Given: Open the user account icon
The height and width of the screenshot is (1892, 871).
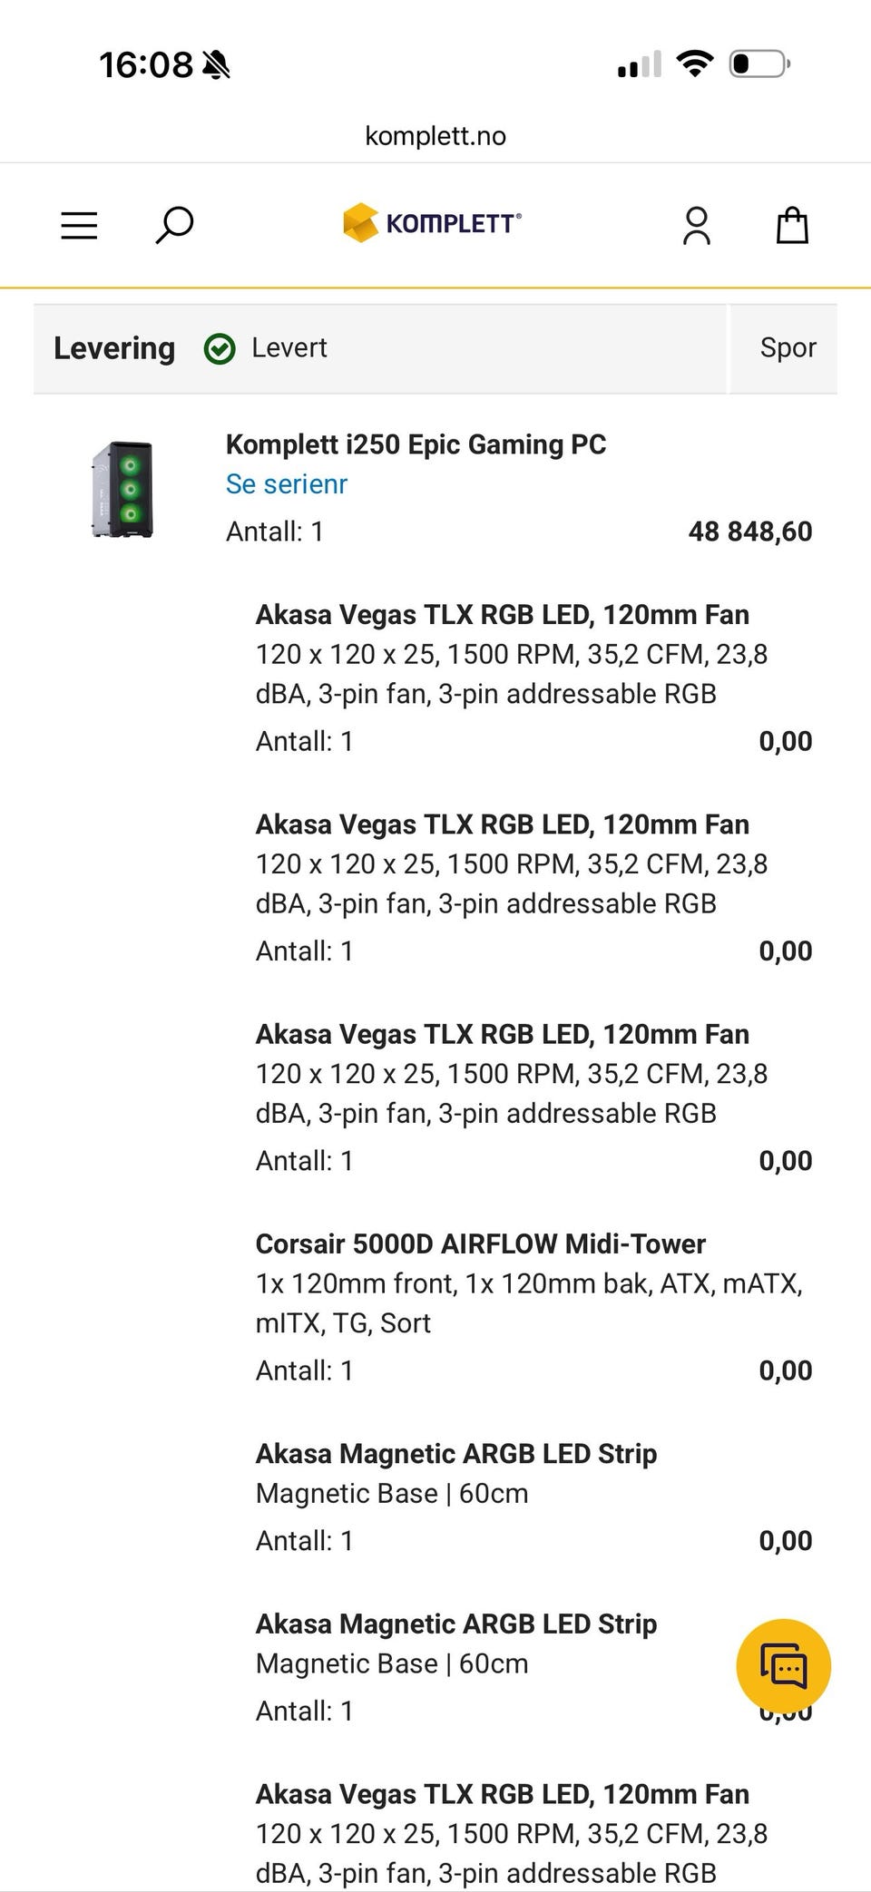Looking at the screenshot, I should coord(697,225).
